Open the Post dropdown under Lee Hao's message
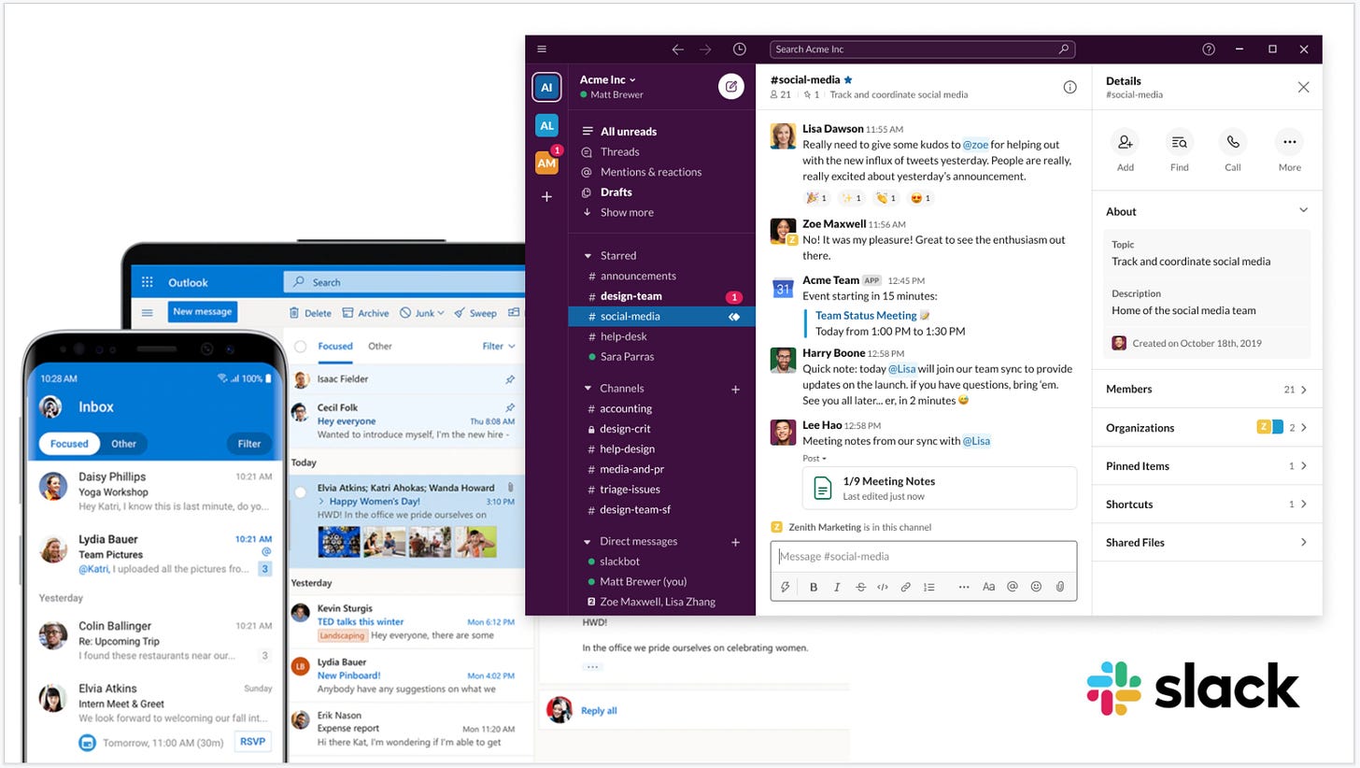The image size is (1360, 768). pos(815,459)
